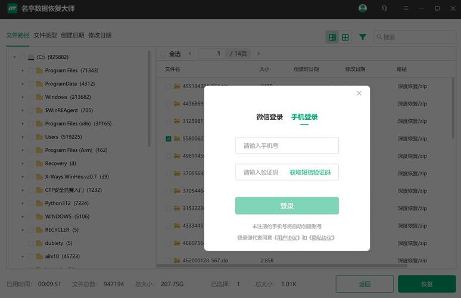The height and width of the screenshot is (298, 461).
Task: Expand the ProgramData tree node
Action: pos(23,84)
